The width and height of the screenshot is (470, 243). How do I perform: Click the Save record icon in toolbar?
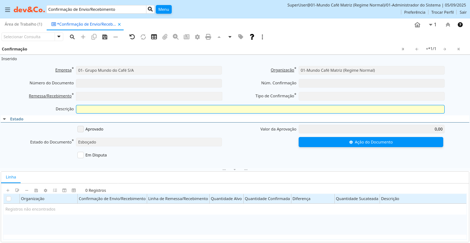point(105,37)
